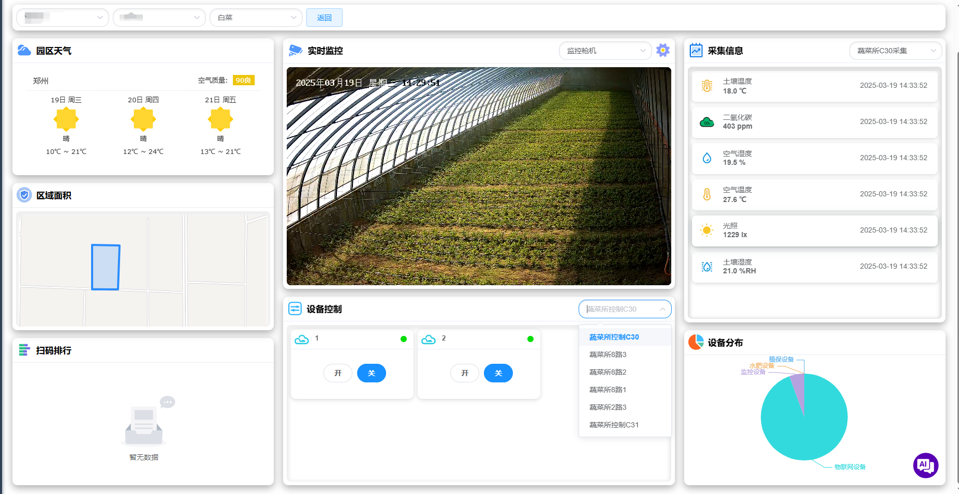Click the blue highlighted plot on map
The image size is (959, 494).
pos(106,267)
